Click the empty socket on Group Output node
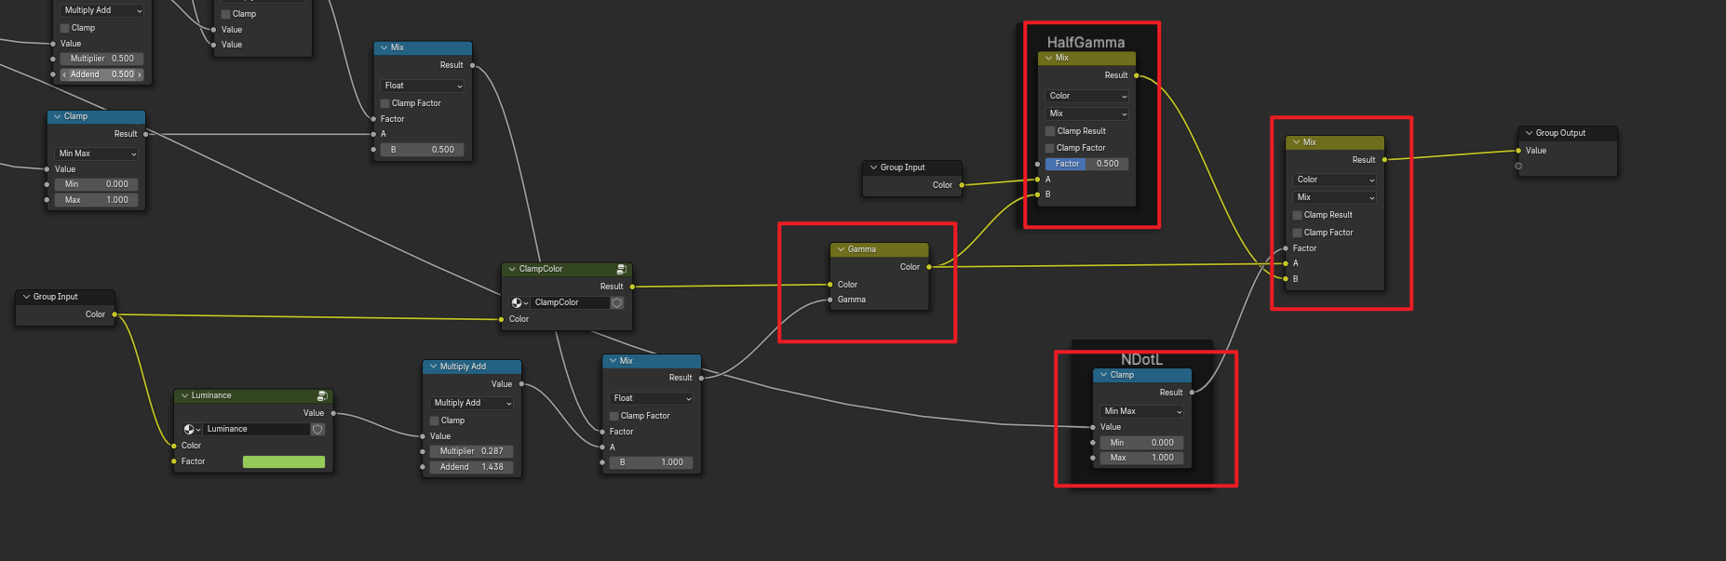Screen dimensions: 1726x561 click(x=1518, y=167)
